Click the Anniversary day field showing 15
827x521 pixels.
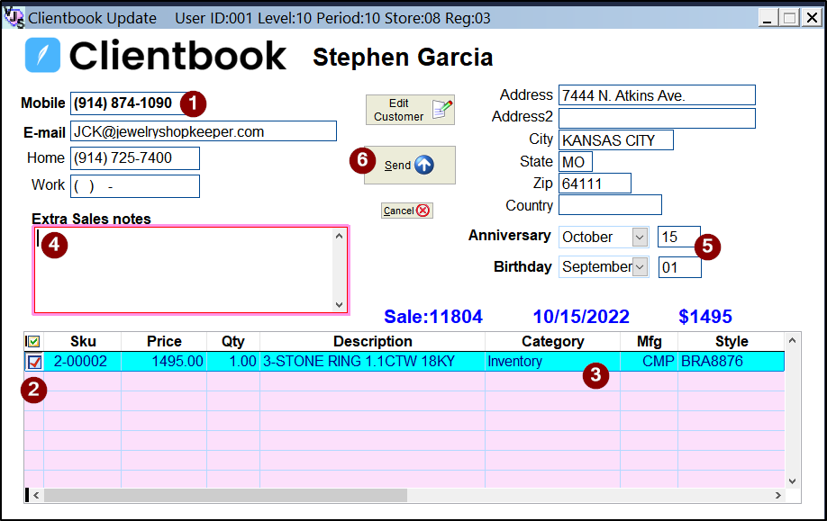coord(679,237)
